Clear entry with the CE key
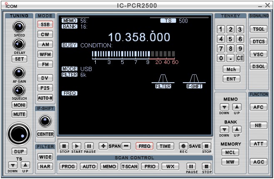The height and width of the screenshot is (179, 274). pyautogui.click(x=240, y=58)
